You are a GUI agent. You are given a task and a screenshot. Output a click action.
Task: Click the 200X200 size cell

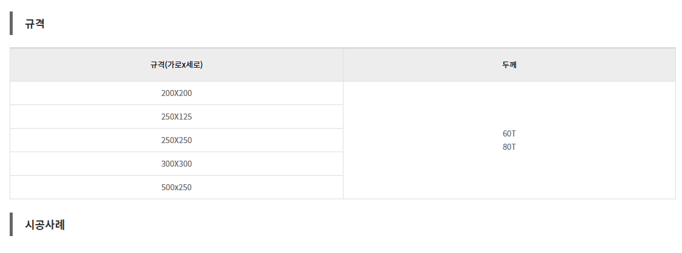176,94
